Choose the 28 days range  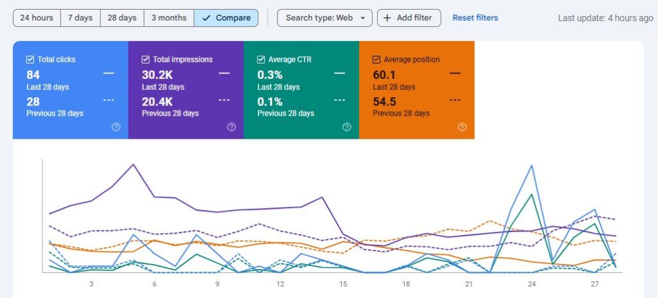(122, 18)
